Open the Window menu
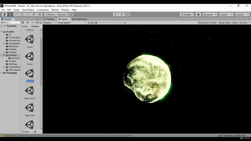251x141 pixels. (x=65, y=10)
